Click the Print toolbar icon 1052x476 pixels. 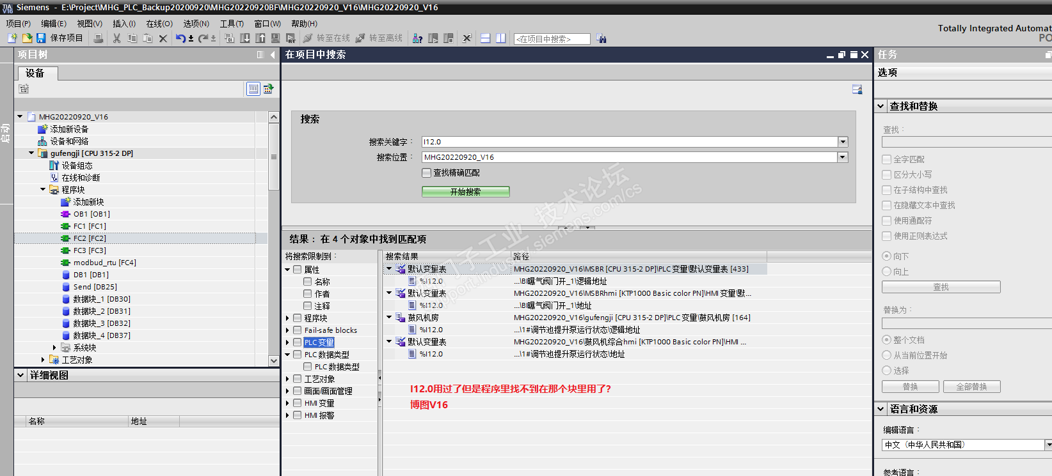[99, 38]
